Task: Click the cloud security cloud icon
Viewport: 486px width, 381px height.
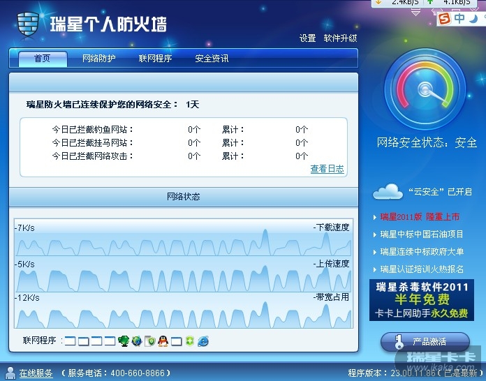Action: pyautogui.click(x=388, y=192)
